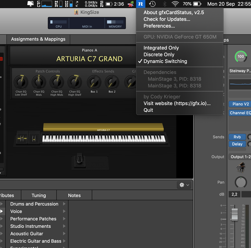Expand the Voice patch category

[x=37, y=211]
